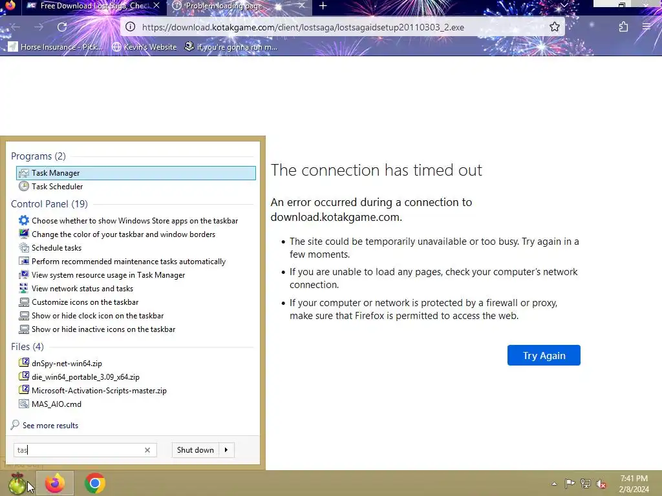662x496 pixels.
Task: Click the muted volume tray icon
Action: (x=601, y=484)
